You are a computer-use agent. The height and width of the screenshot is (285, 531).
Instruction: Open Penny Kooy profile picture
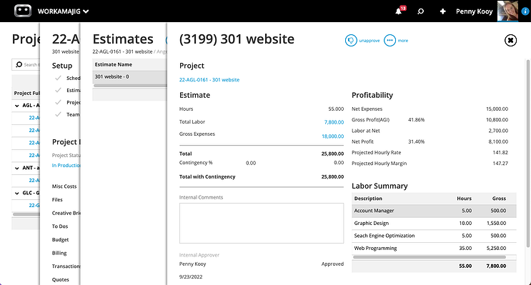tap(507, 11)
